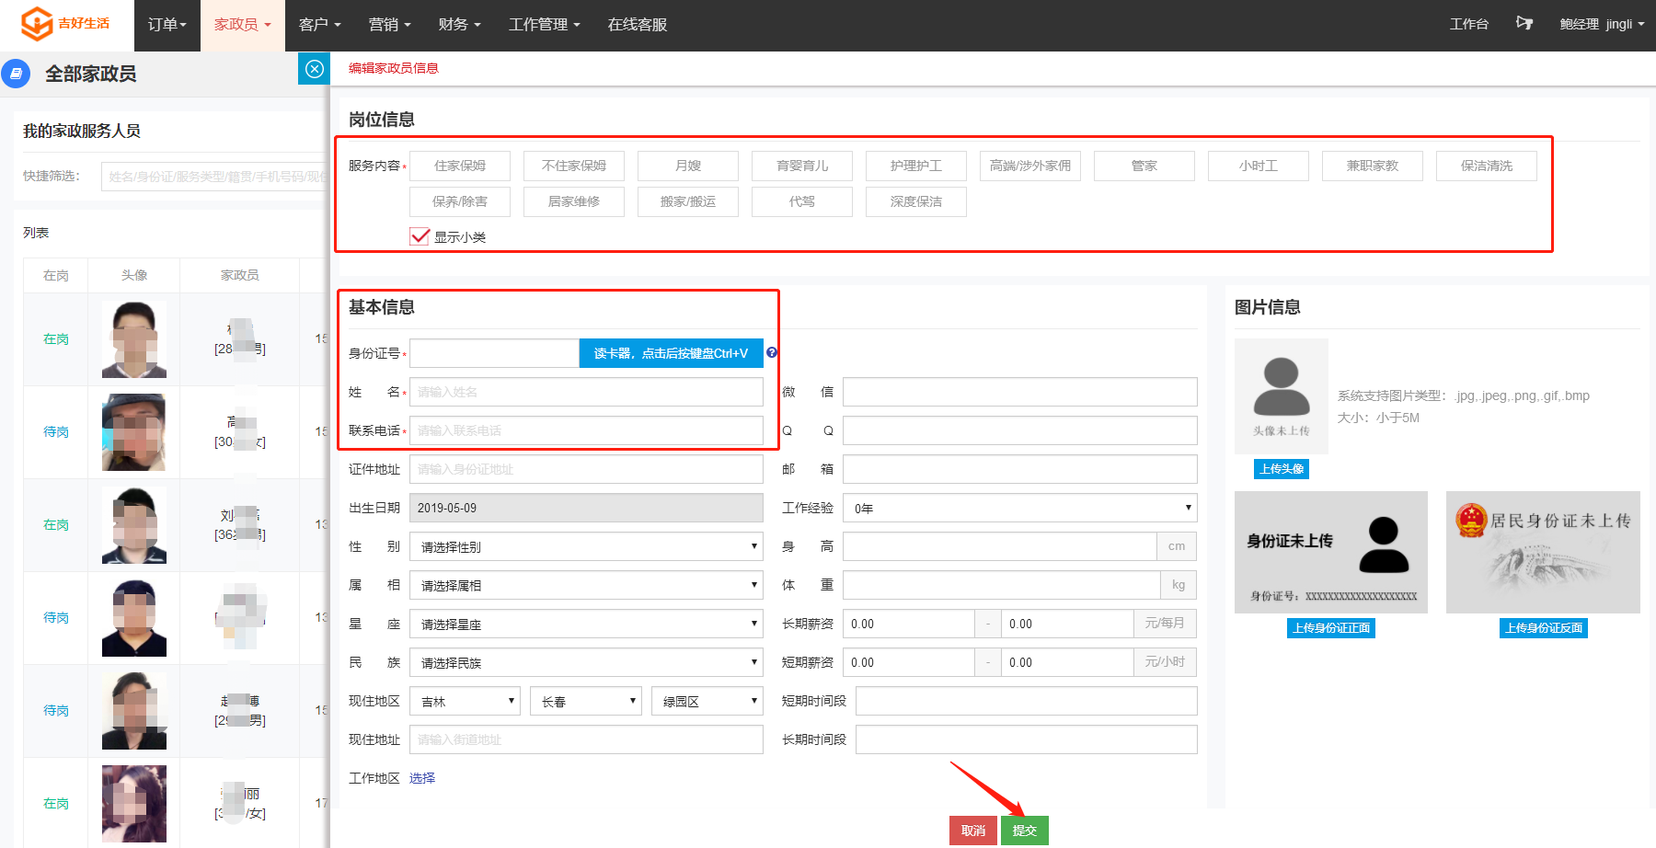Focus the 联系电话 input field
Image resolution: width=1656 pixels, height=848 pixels.
586,430
